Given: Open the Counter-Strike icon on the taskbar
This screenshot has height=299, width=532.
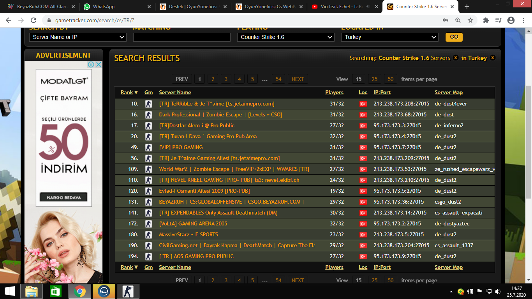Looking at the screenshot, I should tap(127, 291).
